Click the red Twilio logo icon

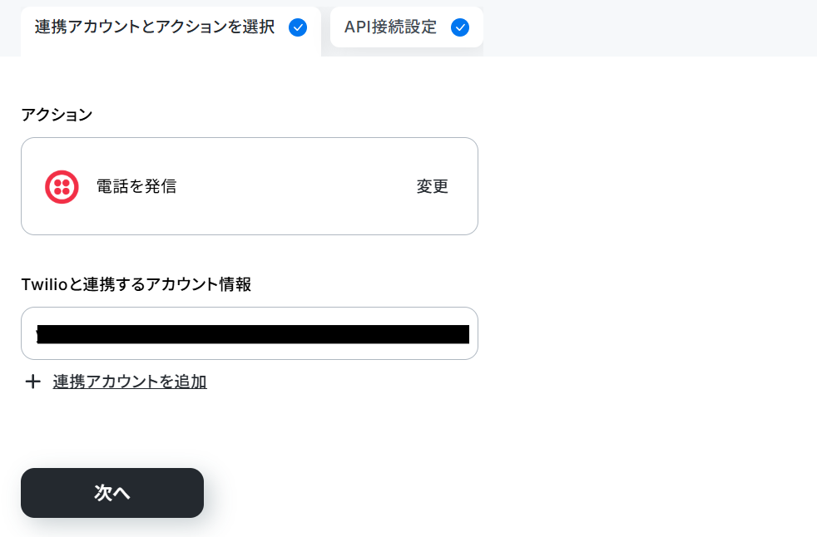click(x=62, y=186)
